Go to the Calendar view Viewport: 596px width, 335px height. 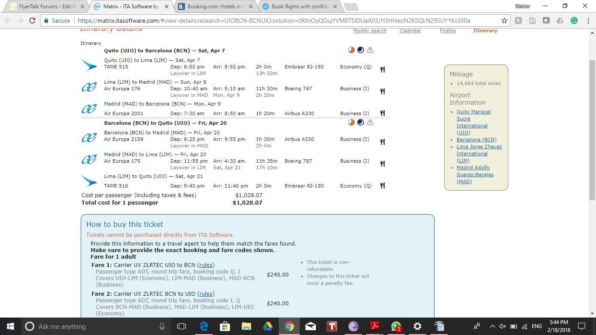pyautogui.click(x=410, y=31)
